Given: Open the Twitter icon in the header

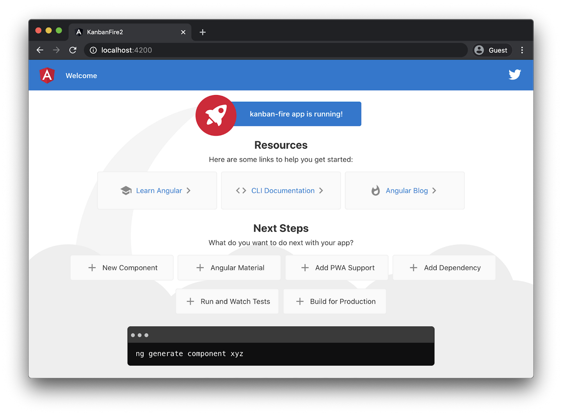Looking at the screenshot, I should [x=515, y=74].
